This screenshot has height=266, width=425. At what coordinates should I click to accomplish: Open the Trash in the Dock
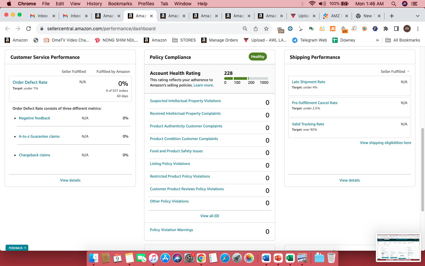tap(331, 258)
